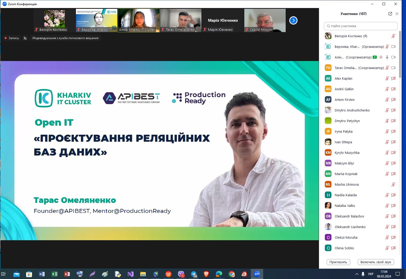Click disabled camera icon for Dmytro Petyshyn
406x279 pixels.
pos(393,121)
